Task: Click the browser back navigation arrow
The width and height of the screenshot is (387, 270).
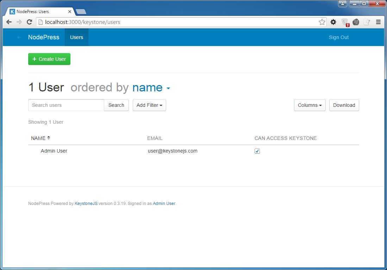Action: click(x=9, y=22)
